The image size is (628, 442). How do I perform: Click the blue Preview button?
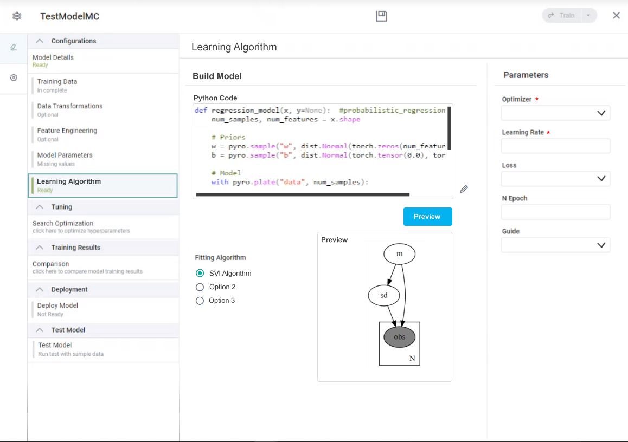pyautogui.click(x=427, y=217)
